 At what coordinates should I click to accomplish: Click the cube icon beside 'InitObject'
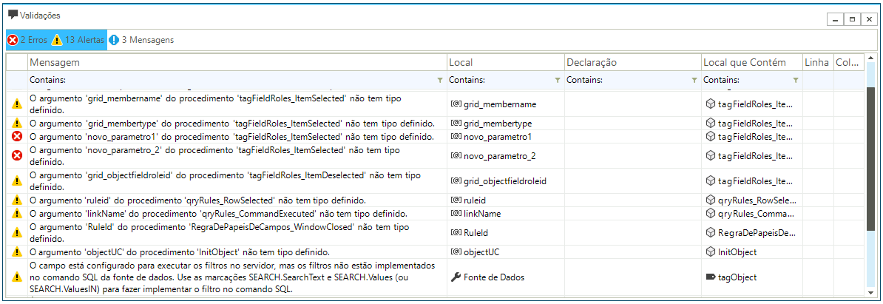pyautogui.click(x=711, y=252)
